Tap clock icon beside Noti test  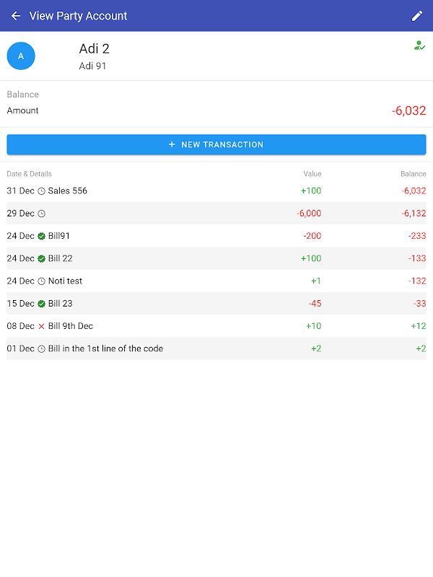pyautogui.click(x=42, y=281)
